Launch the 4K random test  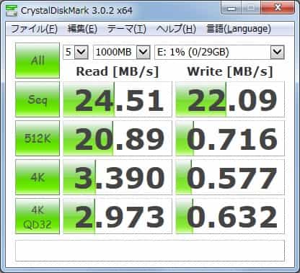pyautogui.click(x=37, y=177)
